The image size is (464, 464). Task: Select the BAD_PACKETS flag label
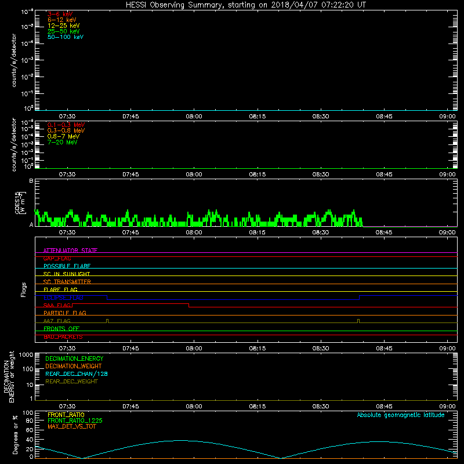pos(63,337)
